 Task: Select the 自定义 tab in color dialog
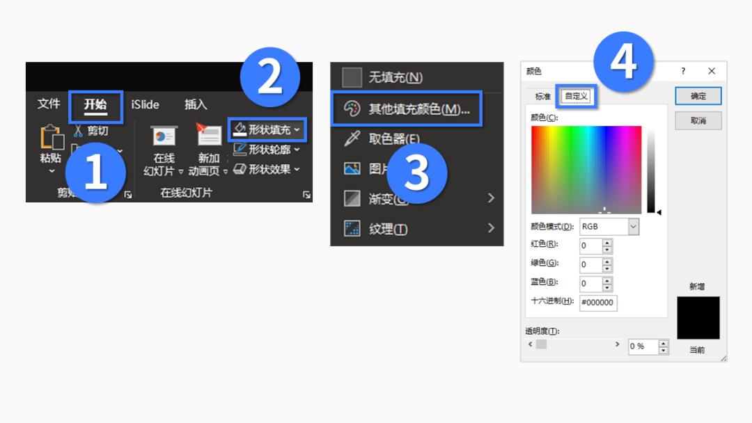coord(576,95)
